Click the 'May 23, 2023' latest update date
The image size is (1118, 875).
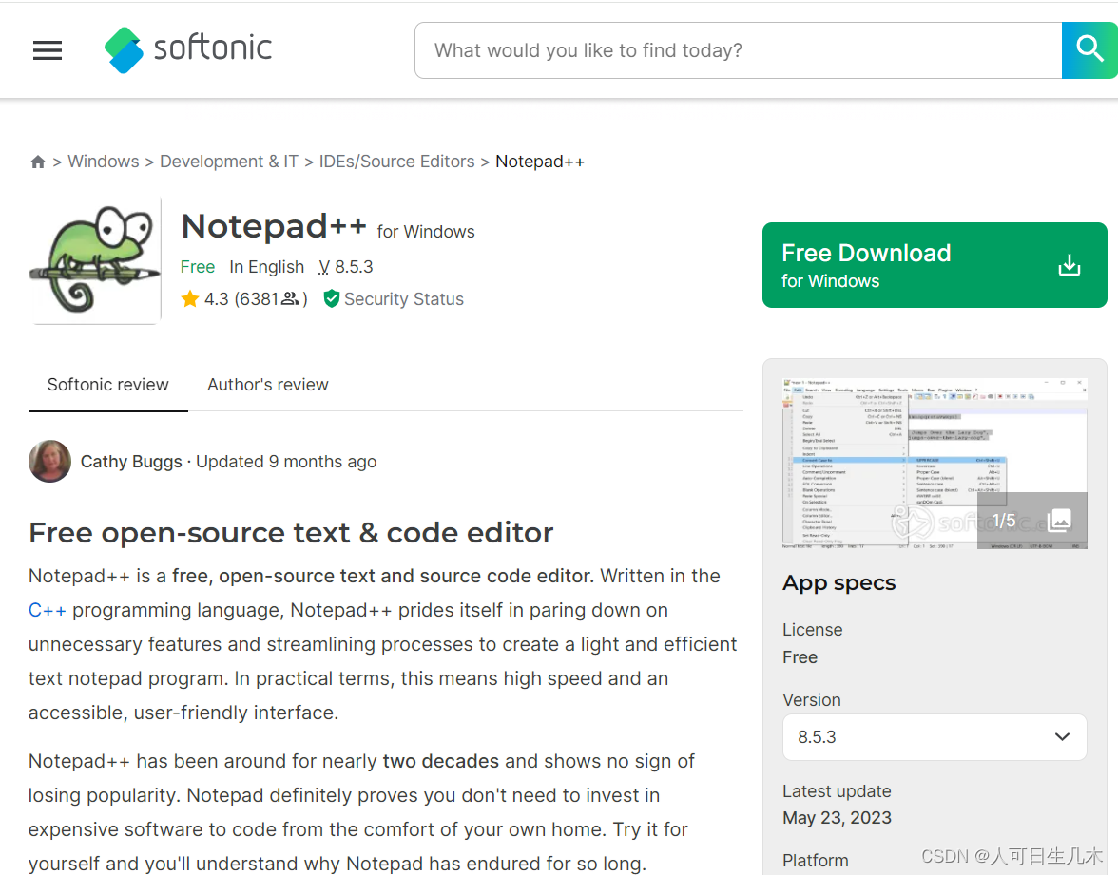[x=837, y=817]
